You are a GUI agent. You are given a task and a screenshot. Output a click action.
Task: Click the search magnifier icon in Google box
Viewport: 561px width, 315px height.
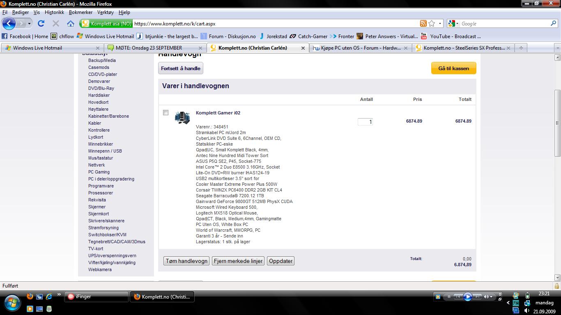(x=553, y=23)
